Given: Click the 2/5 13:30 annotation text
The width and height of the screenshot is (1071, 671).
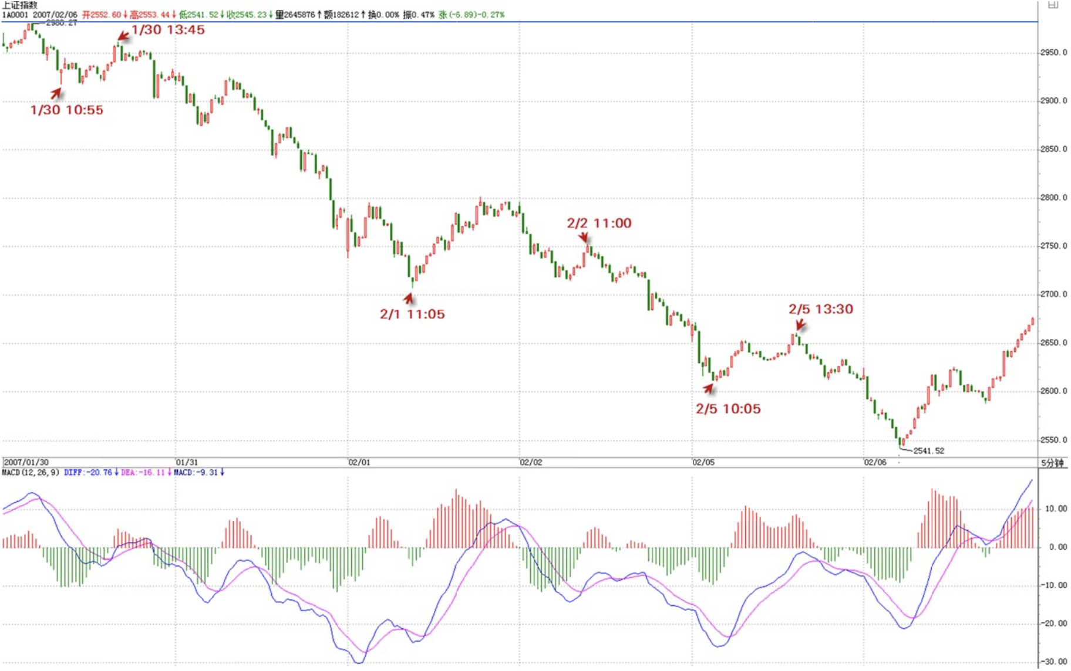Looking at the screenshot, I should coord(820,309).
